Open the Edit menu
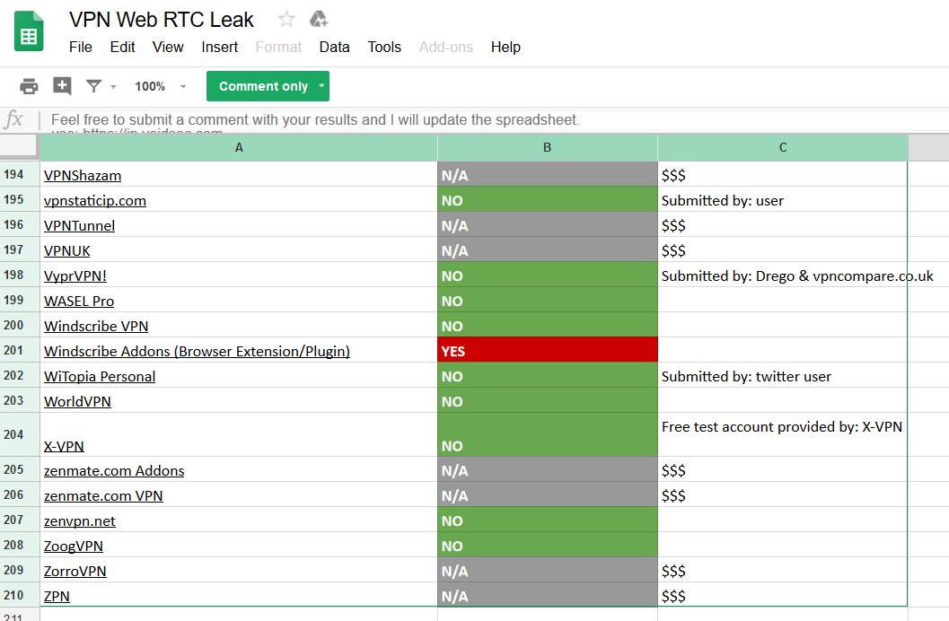This screenshot has width=949, height=621. click(122, 48)
